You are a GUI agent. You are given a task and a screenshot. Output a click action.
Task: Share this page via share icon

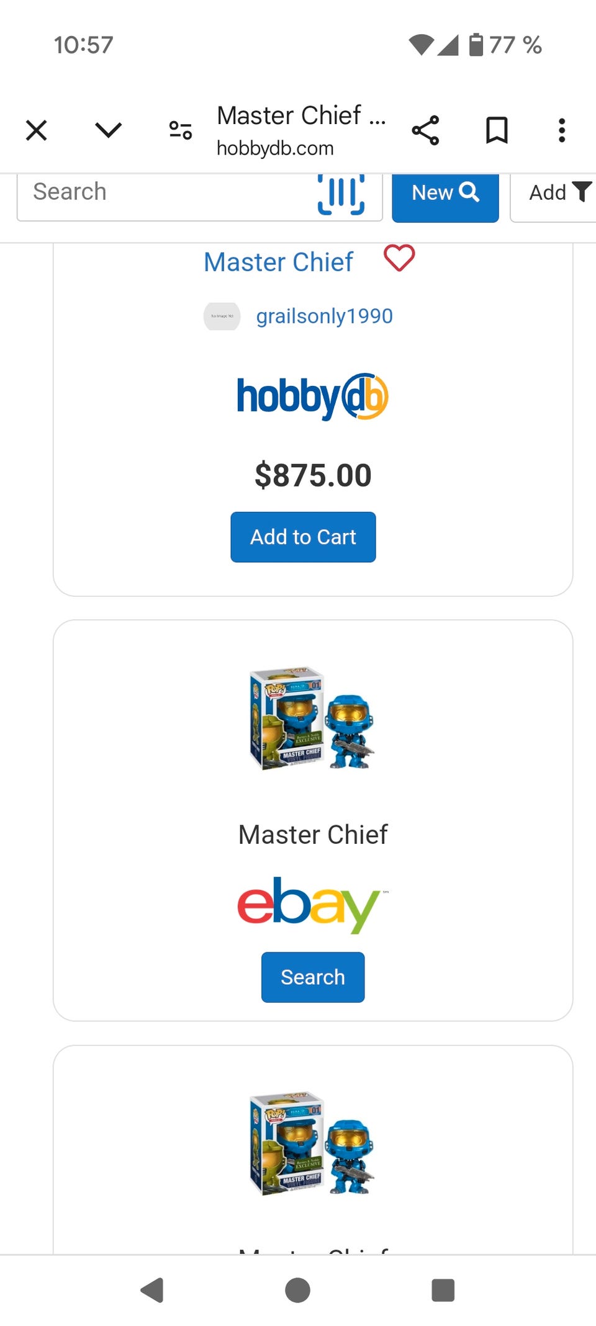pos(425,130)
